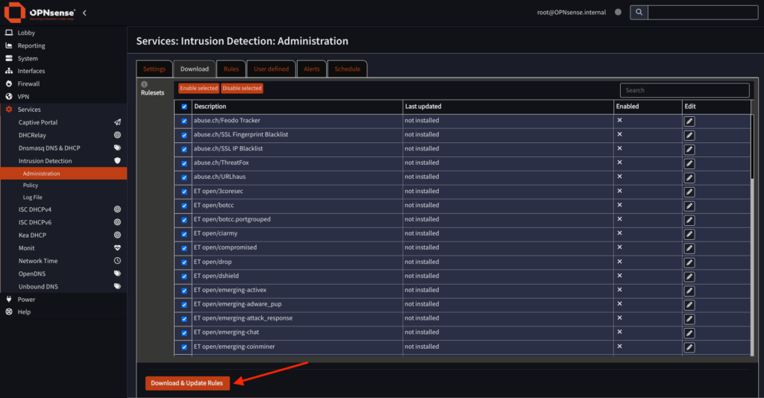This screenshot has width=764, height=398.
Task: Uncheck abuse.ch/Feodo Tracker checkbox
Action: tap(184, 121)
